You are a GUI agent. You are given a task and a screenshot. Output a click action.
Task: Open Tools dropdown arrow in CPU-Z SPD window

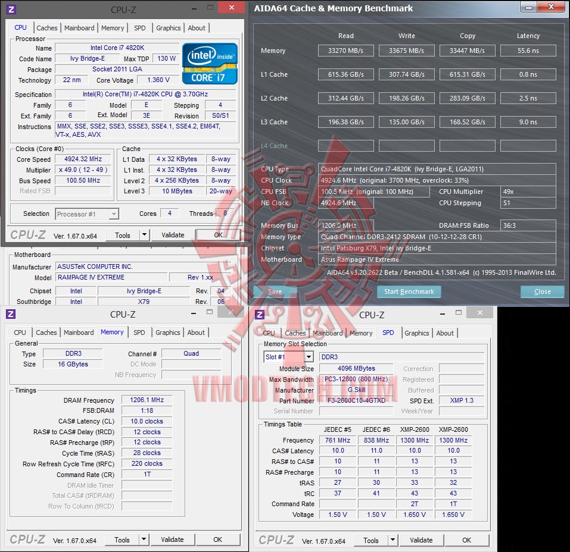tap(393, 540)
